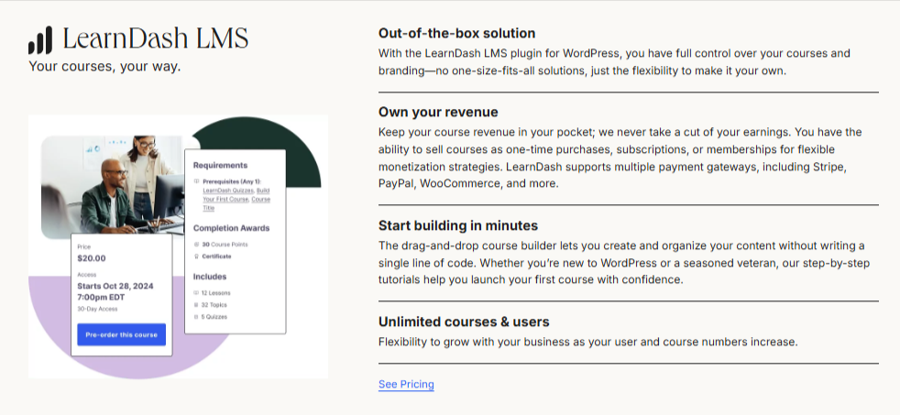Open the LearnDash Quizzes prerequisite link
This screenshot has height=415, width=900.
[x=228, y=190]
